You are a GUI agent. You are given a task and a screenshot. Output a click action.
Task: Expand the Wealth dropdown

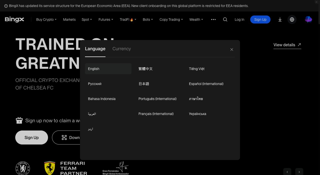[x=196, y=19]
